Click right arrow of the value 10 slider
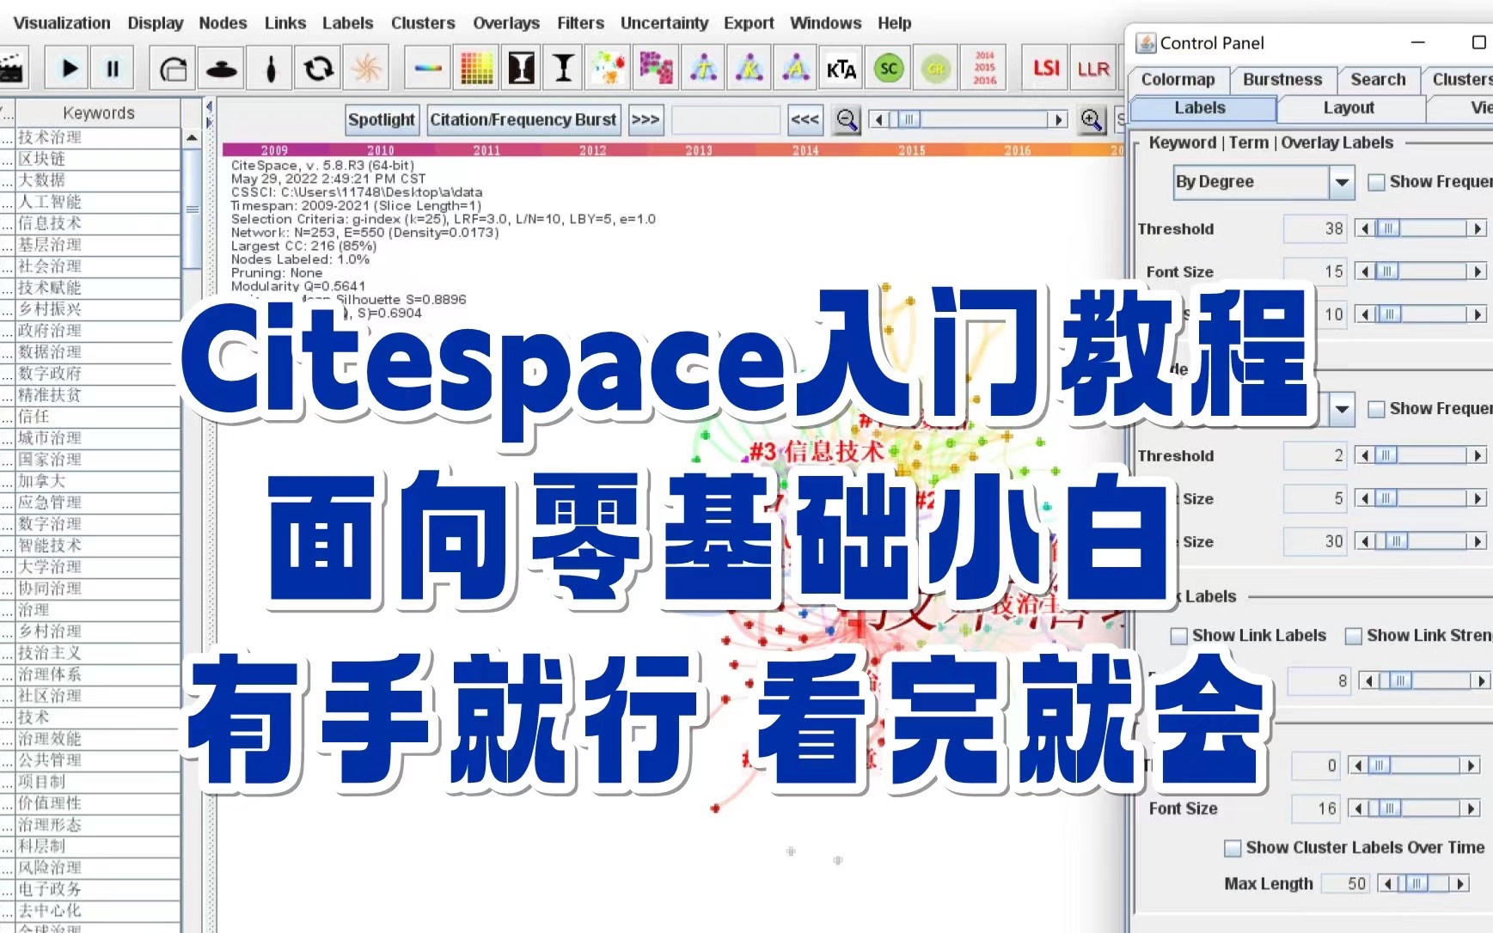The image size is (1493, 933). pos(1478,314)
